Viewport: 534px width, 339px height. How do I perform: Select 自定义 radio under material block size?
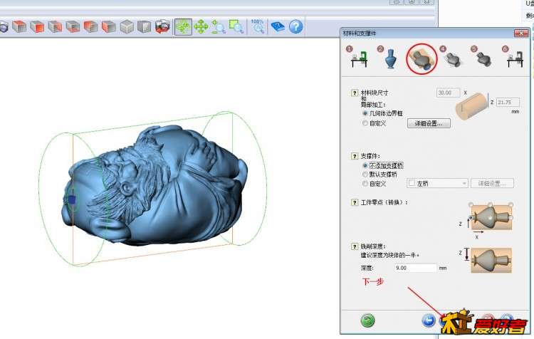click(x=365, y=123)
